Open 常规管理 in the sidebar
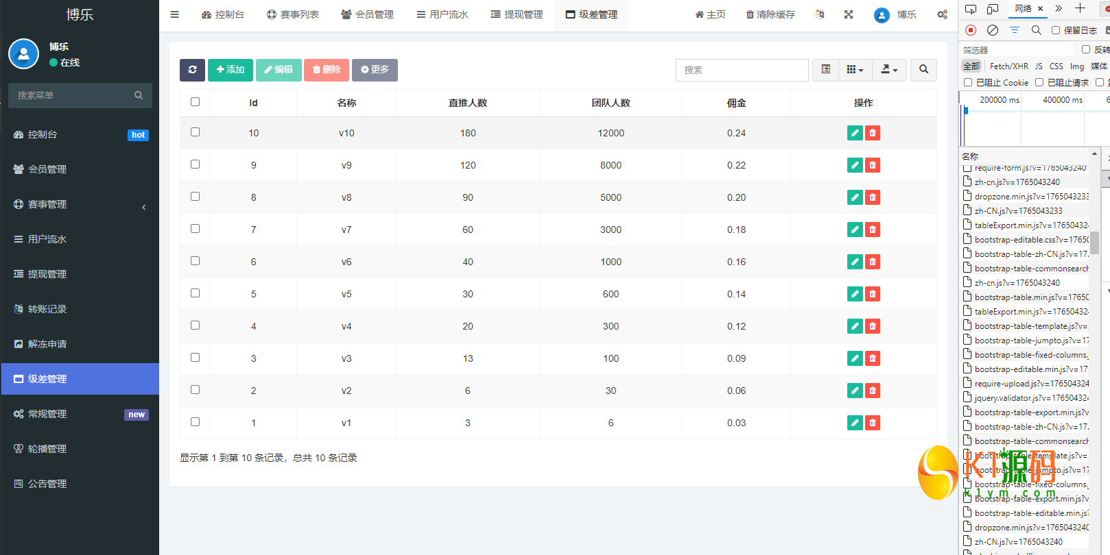Screen dimensions: 1110x555 [x=80, y=414]
